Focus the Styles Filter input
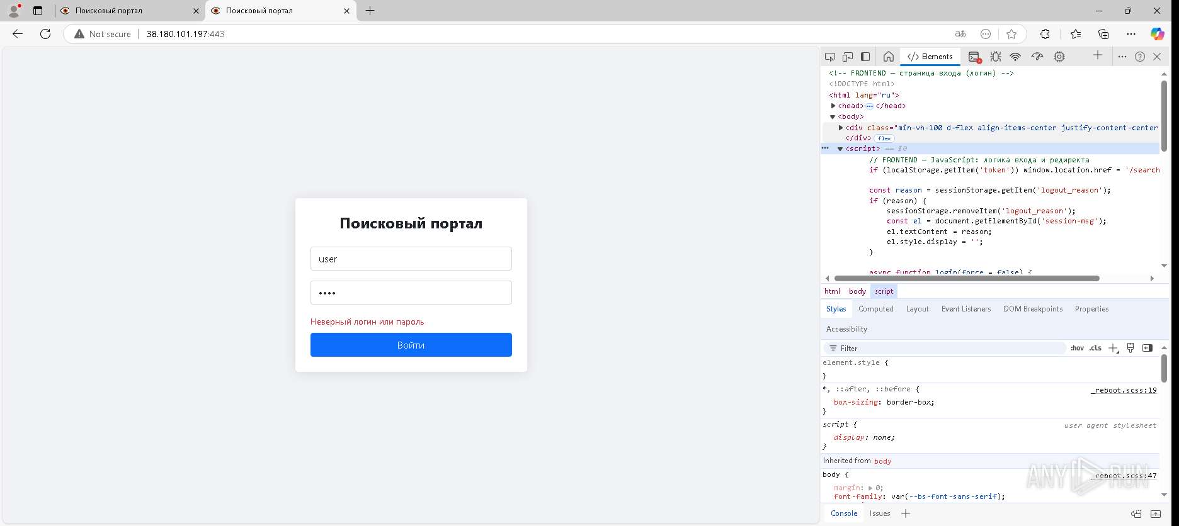Image resolution: width=1179 pixels, height=526 pixels. (x=944, y=348)
